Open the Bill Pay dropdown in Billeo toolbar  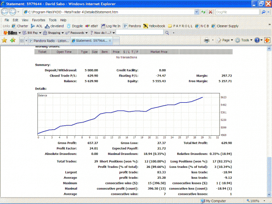click(x=32, y=33)
